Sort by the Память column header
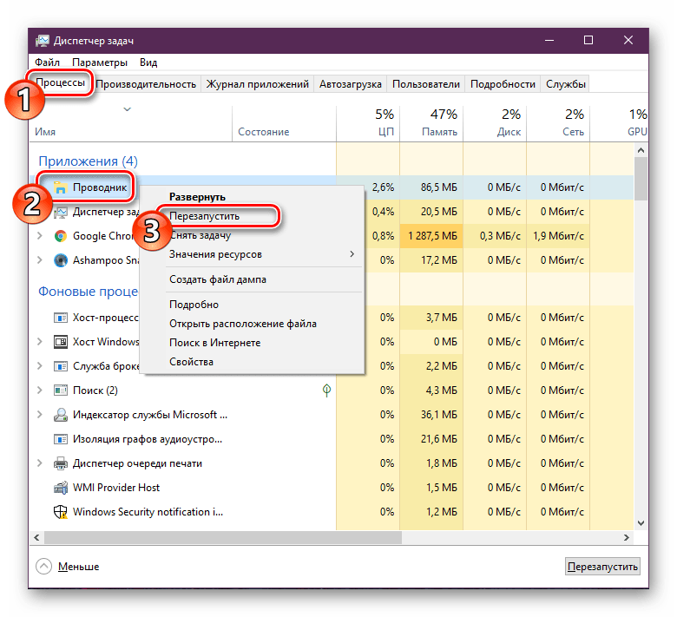 [431, 124]
